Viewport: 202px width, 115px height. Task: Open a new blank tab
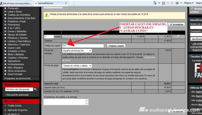click(71, 4)
